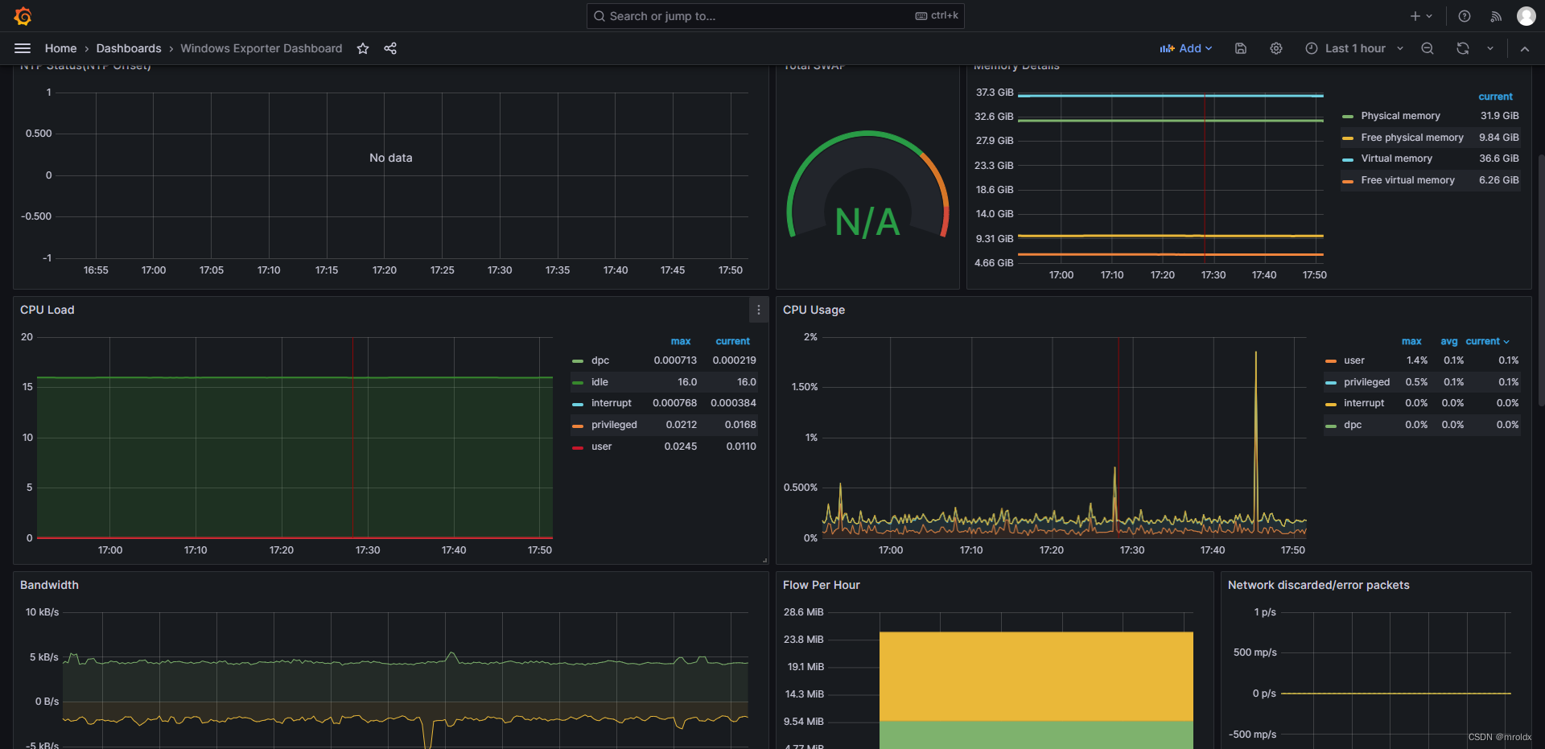This screenshot has height=749, width=1545.
Task: Toggle privileged series in CPU Usage legend
Action: [x=1366, y=382]
